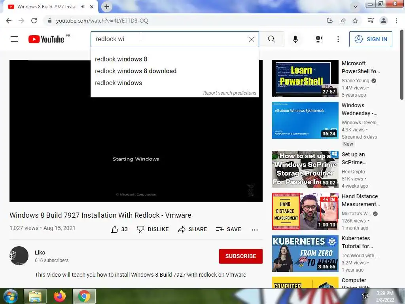Expand the tab search chevron

tap(356, 7)
